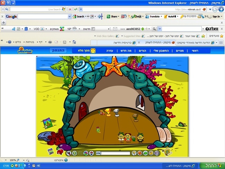Switch to the fan message tab

[x=195, y=43]
